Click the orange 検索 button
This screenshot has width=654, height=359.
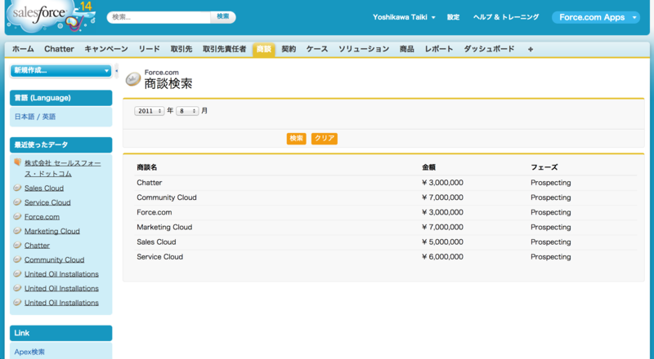click(x=296, y=139)
